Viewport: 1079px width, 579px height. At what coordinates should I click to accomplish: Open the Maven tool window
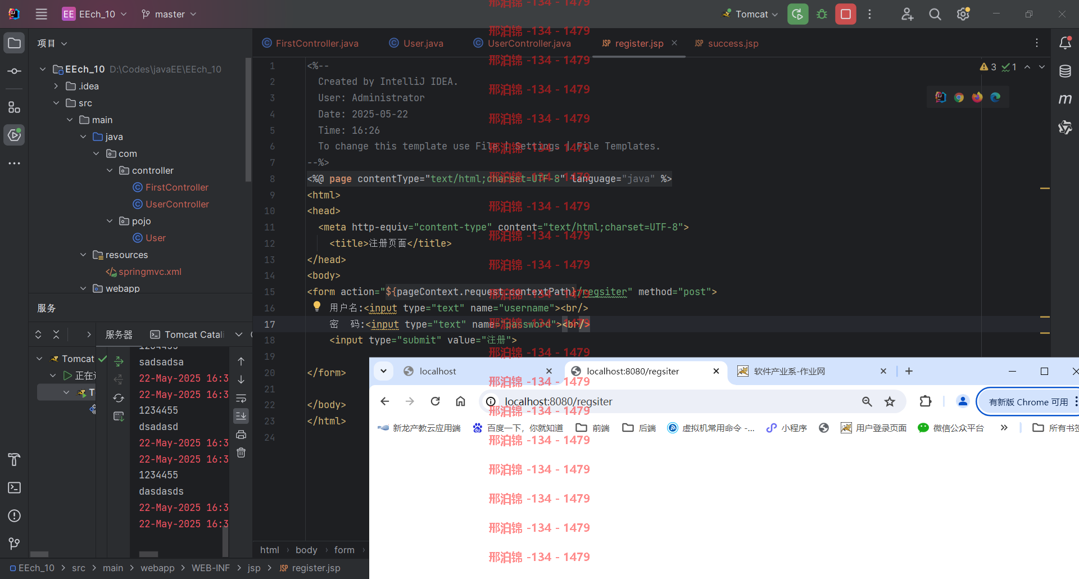tap(1065, 99)
